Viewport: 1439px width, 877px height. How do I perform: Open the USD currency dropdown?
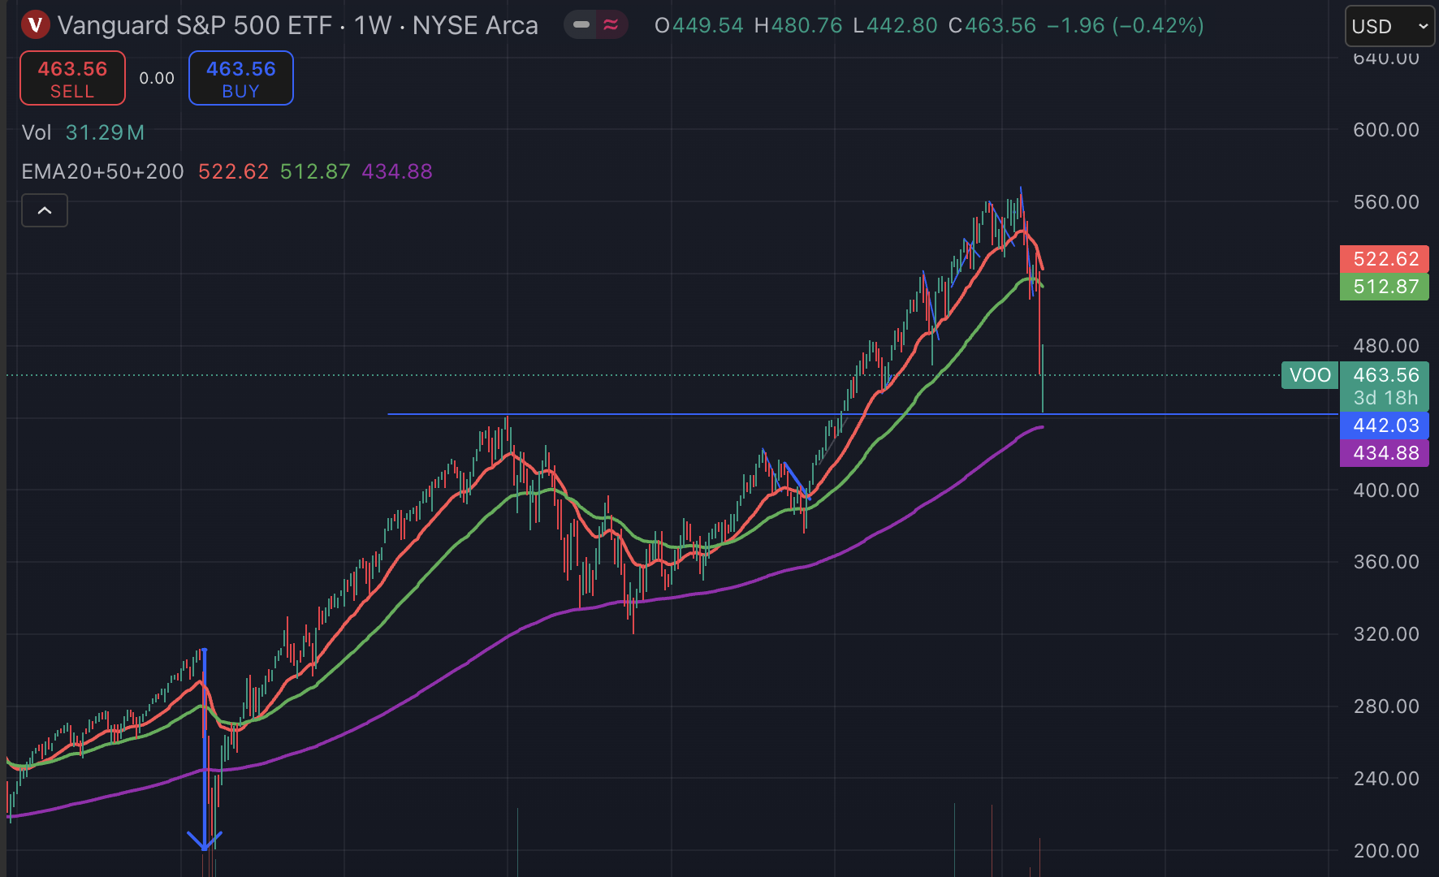(x=1389, y=26)
